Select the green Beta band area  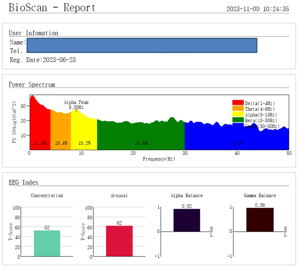[141, 136]
